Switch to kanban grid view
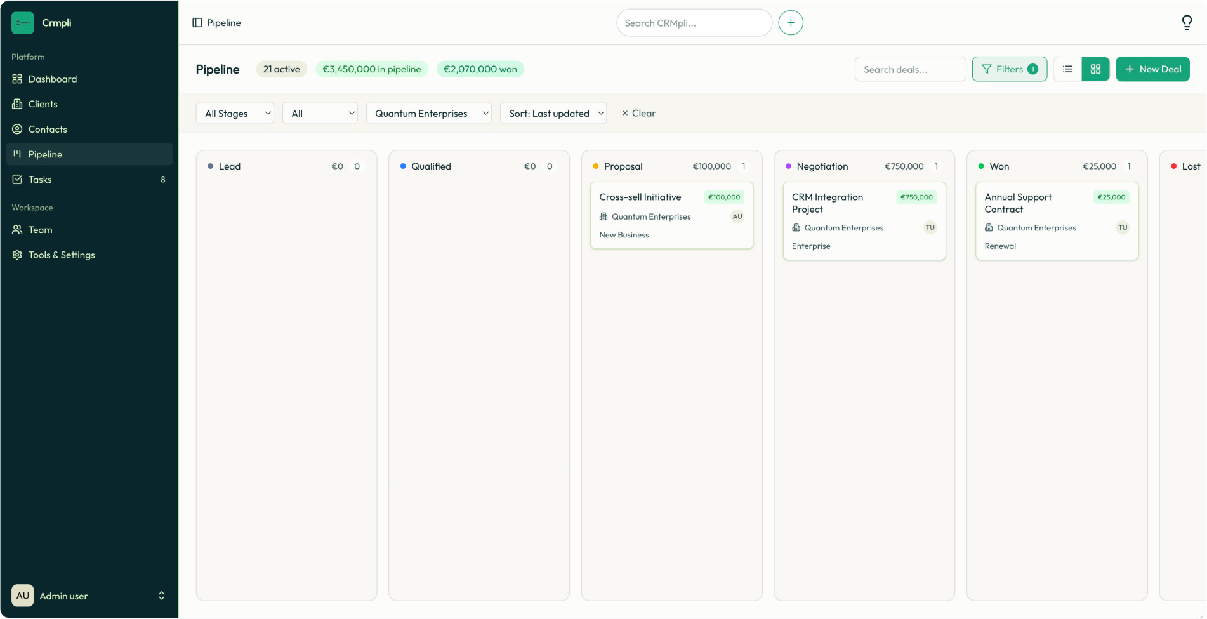The image size is (1207, 619). coord(1095,69)
